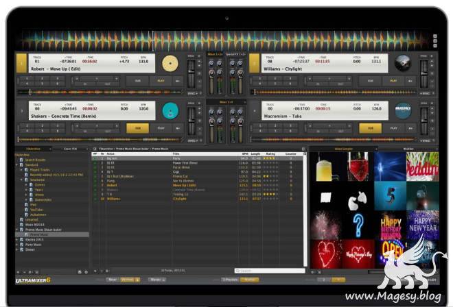Viewport: 453px width, 307px height.
Task: Adjust the pitch slider on Williams deck
Action: pos(423,73)
